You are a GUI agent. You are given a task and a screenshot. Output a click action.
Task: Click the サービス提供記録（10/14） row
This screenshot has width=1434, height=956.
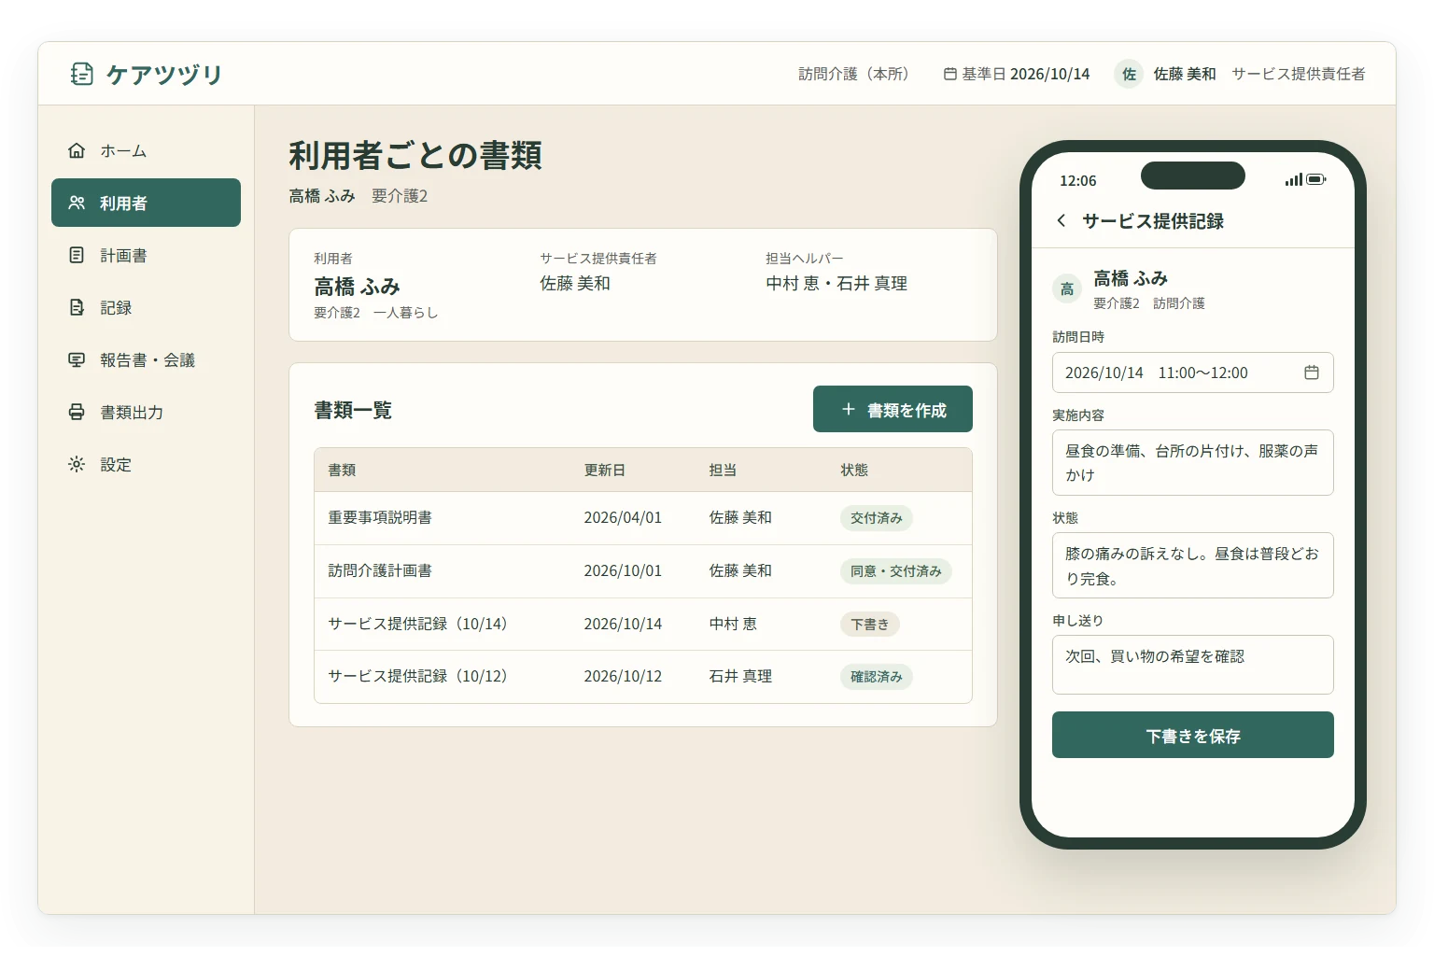coord(643,624)
